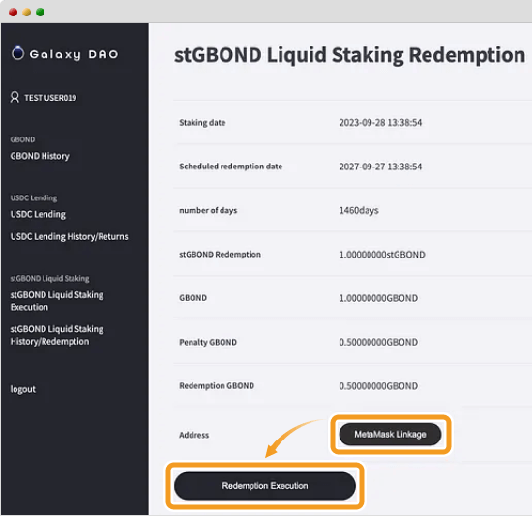Image resolution: width=532 pixels, height=516 pixels.
Task: Click the green maximize window button
Action: (x=41, y=13)
